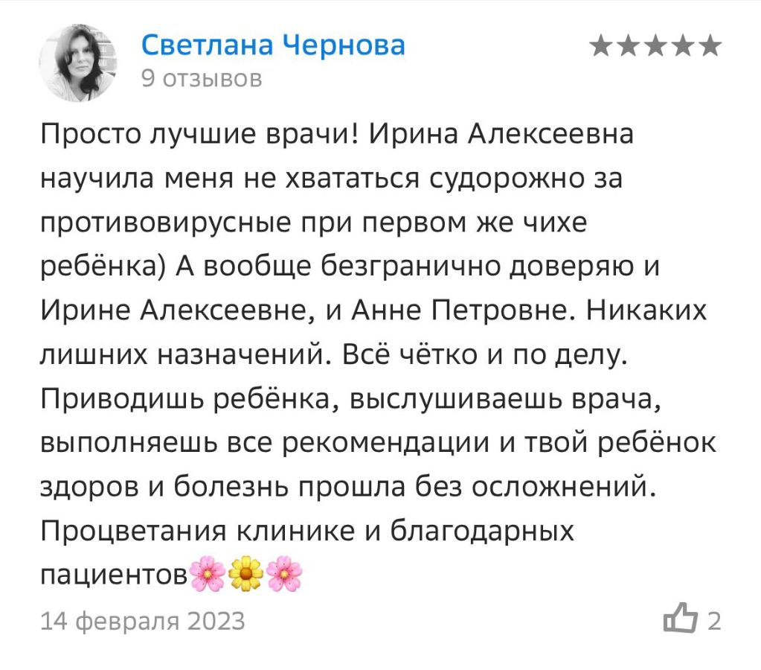Click the fifth, last rating star
Viewport: 761px width, 670px height.
tap(710, 47)
